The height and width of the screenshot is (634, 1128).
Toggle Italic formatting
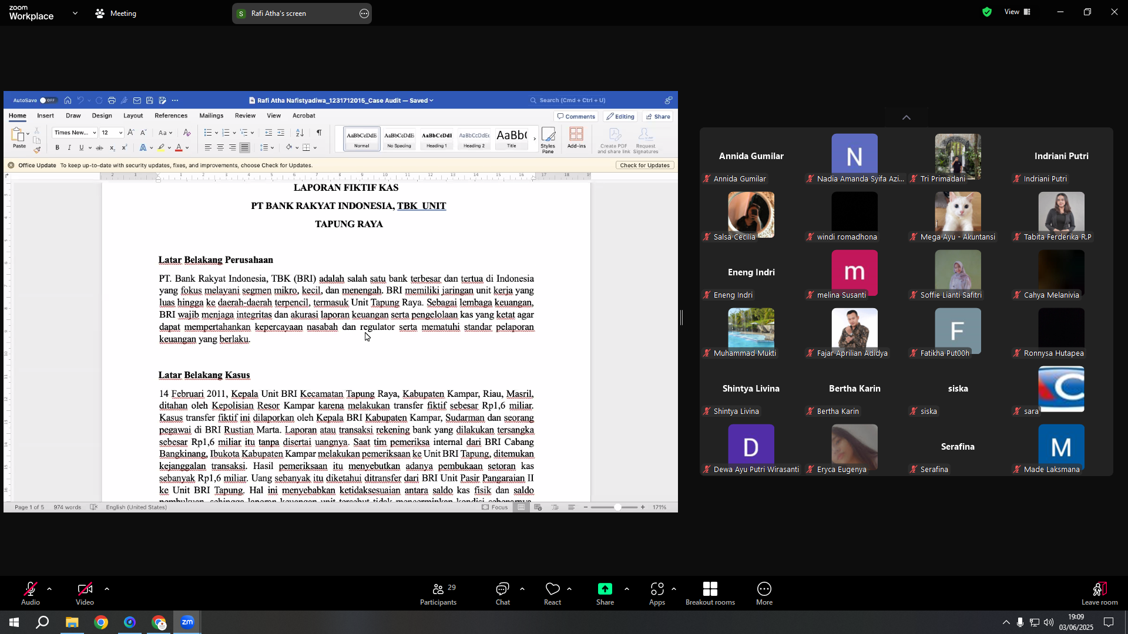69,148
